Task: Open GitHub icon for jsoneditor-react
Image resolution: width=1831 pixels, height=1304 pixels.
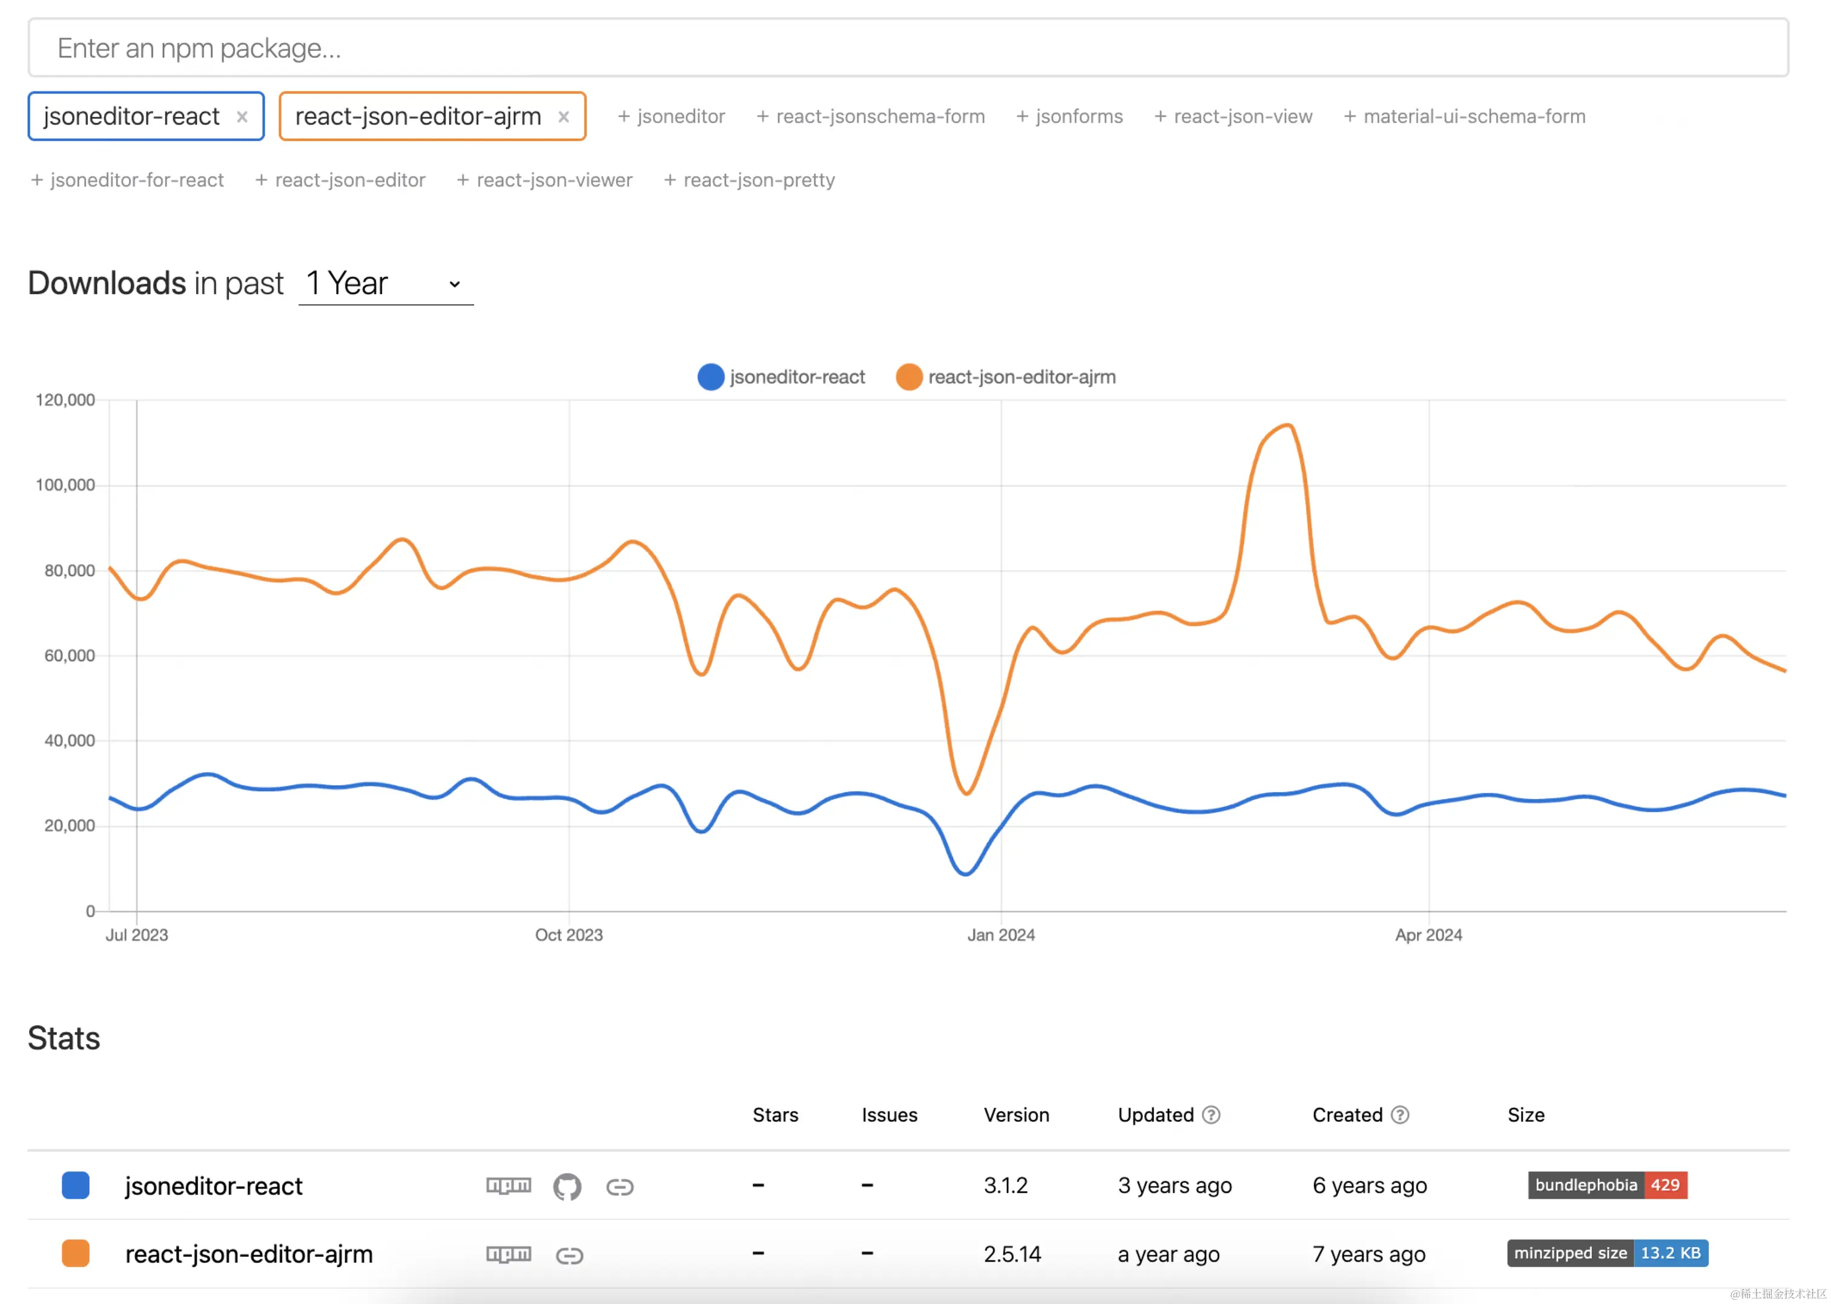Action: tap(567, 1186)
